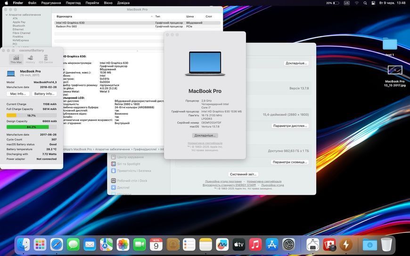The width and height of the screenshot is (410, 256).
Task: Click Battery Info... button in coconutBattery
Action: 44,94
